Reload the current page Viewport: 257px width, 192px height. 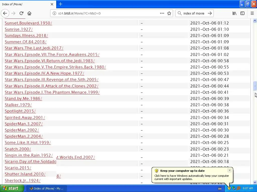tap(21, 13)
